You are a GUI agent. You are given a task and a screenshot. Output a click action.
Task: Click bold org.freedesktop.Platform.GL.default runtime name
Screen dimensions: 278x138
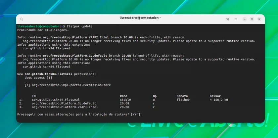click(75, 56)
